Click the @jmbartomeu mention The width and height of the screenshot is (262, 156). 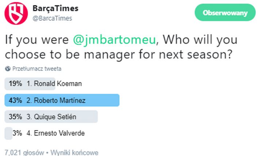pos(115,40)
